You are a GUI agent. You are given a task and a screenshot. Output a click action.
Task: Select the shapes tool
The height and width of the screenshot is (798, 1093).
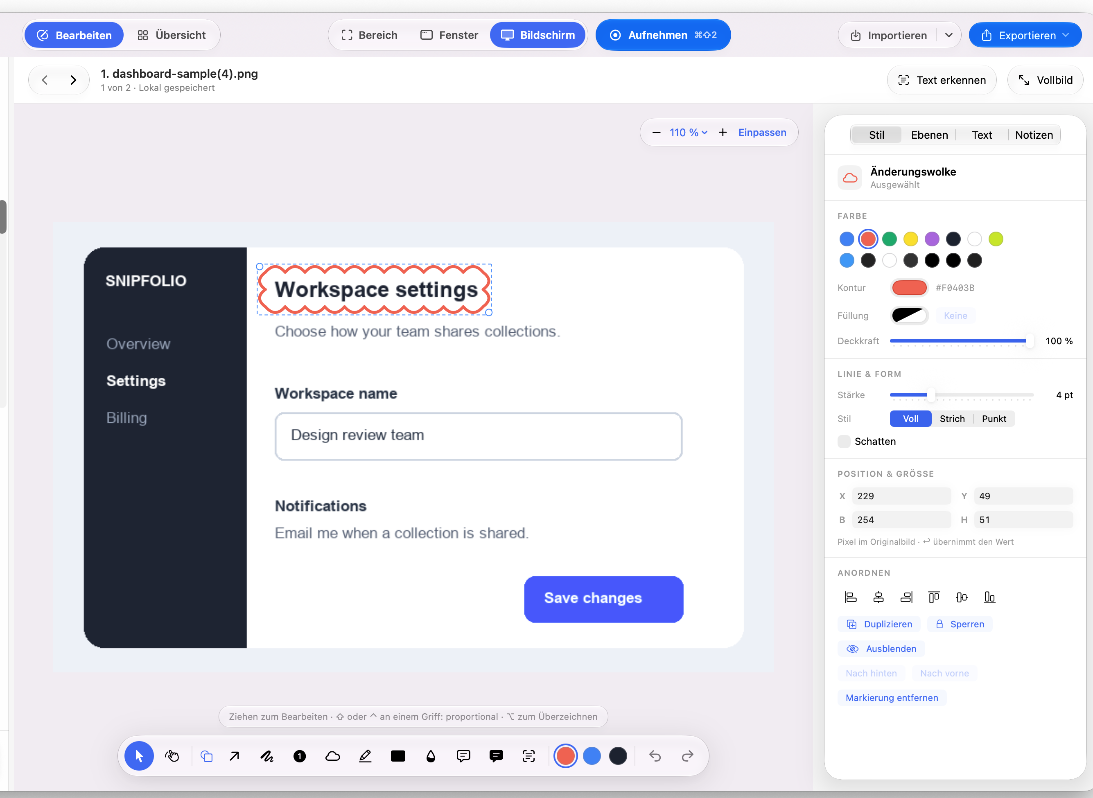[x=206, y=756]
